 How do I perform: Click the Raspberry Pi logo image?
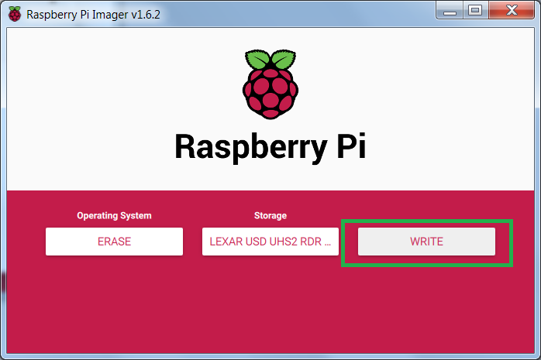[x=270, y=84]
